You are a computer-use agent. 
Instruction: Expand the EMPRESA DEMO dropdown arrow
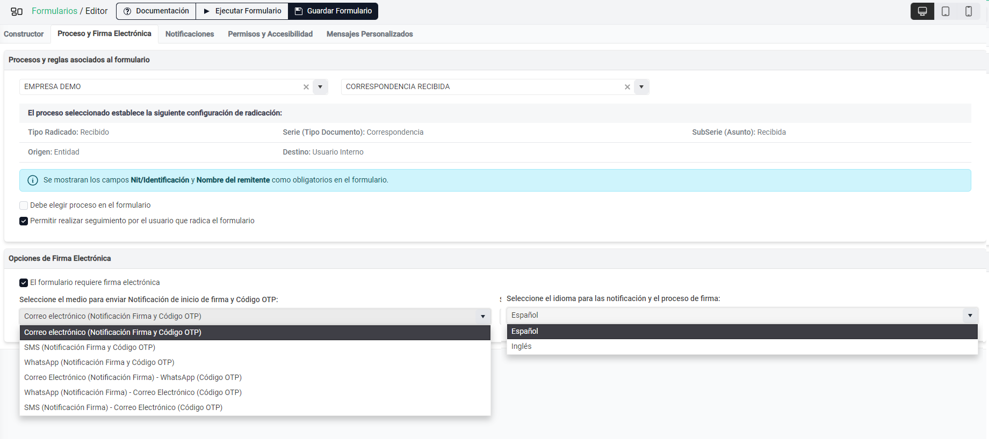(320, 87)
